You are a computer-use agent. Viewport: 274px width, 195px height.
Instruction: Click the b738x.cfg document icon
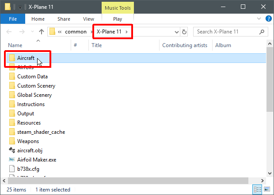click(x=12, y=169)
